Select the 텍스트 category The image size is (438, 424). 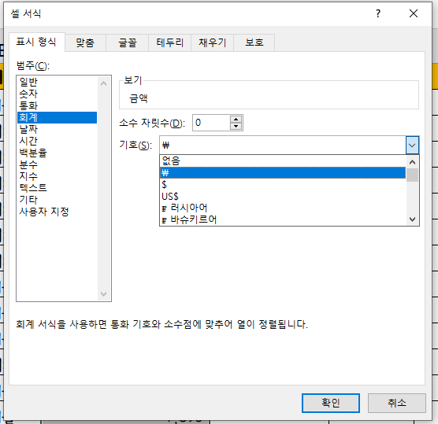click(57, 188)
